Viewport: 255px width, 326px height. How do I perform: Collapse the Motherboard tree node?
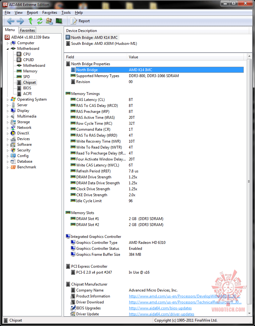tap(8, 49)
